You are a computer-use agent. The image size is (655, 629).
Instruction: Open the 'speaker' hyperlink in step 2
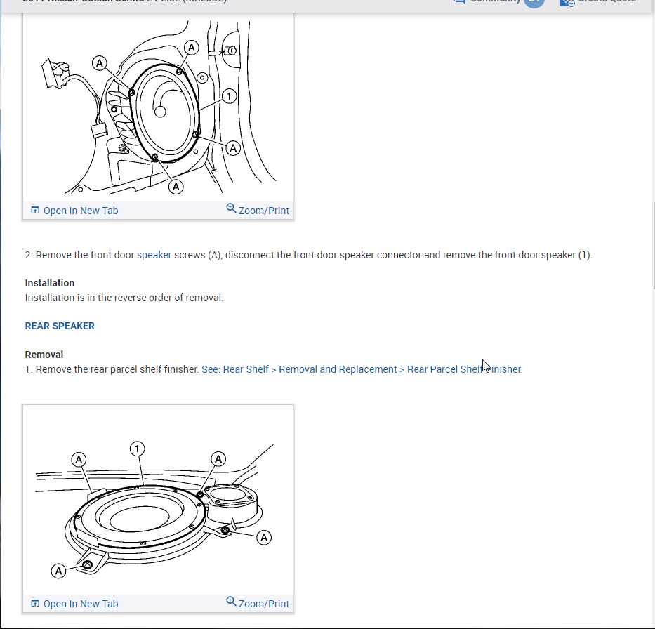click(154, 255)
